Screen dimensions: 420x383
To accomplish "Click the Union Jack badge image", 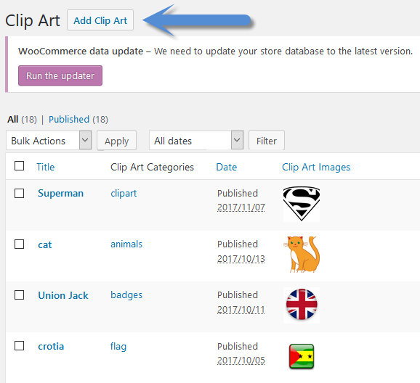I will pos(302,305).
